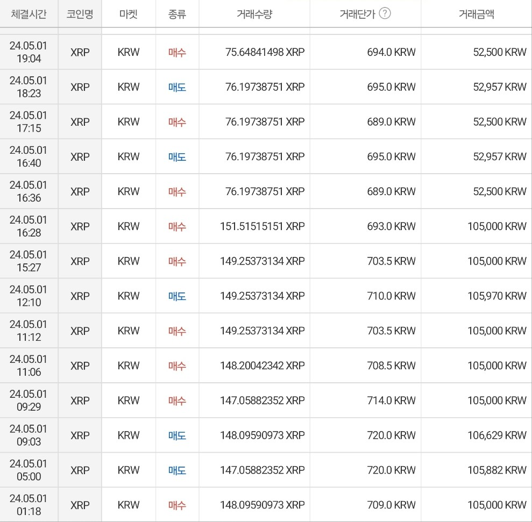Select the 24.05.01 16:28 timestamp cell
Screen dimensions: 532x522
tap(29, 226)
